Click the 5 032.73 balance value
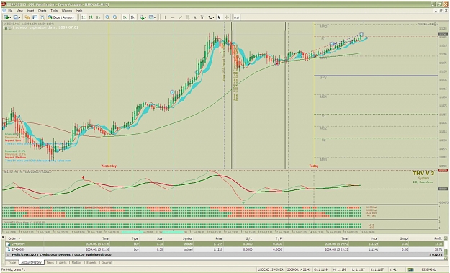The width and height of the screenshot is (450, 273). [x=436, y=254]
